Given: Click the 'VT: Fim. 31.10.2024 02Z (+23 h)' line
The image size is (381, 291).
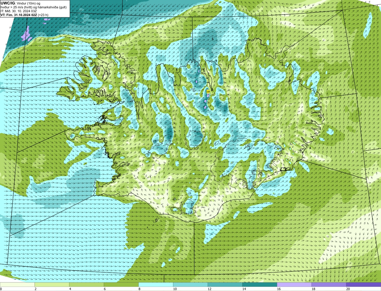Looking at the screenshot, I should tap(24, 15).
